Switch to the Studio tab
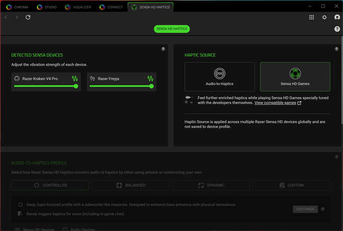 [x=47, y=7]
